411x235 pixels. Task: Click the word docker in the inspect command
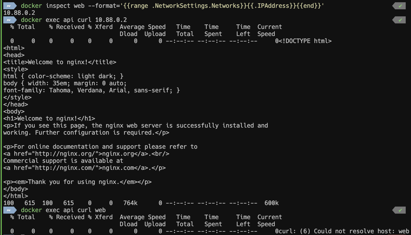pyautogui.click(x=31, y=6)
